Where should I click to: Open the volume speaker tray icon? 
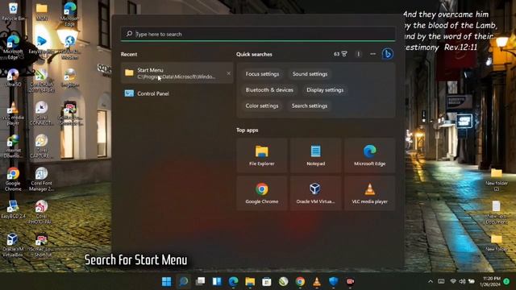click(x=462, y=281)
